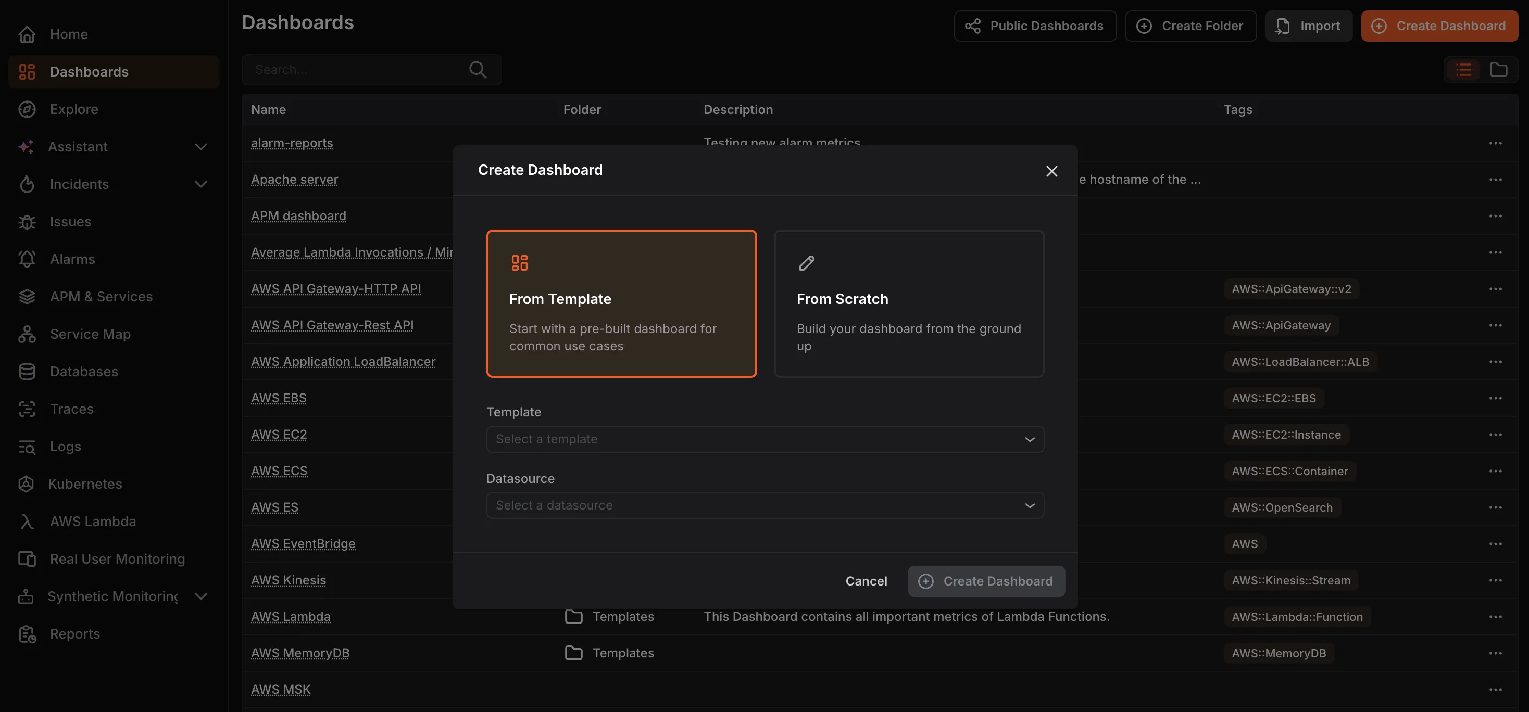
Task: Switch to folder view of dashboards
Action: 1499,69
